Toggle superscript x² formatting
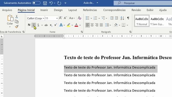The height and width of the screenshot is (97, 172). click(x=56, y=25)
